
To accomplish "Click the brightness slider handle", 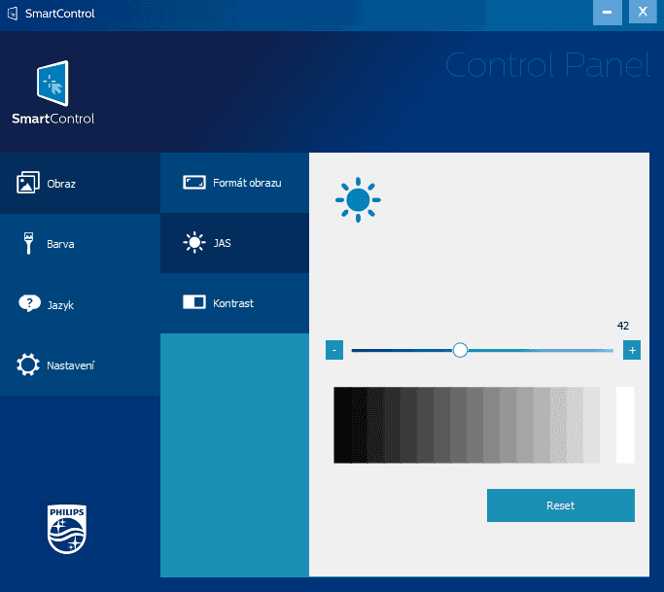I will (x=460, y=350).
